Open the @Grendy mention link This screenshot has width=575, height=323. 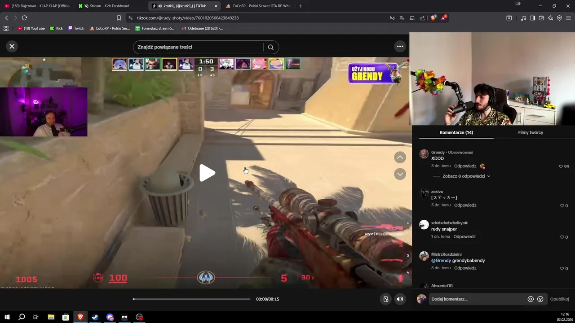click(x=441, y=261)
